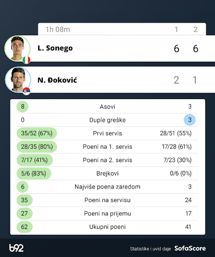Click Sonego's 5/6 (83%) break points badge
The height and width of the screenshot is (257, 215).
pyautogui.click(x=34, y=173)
